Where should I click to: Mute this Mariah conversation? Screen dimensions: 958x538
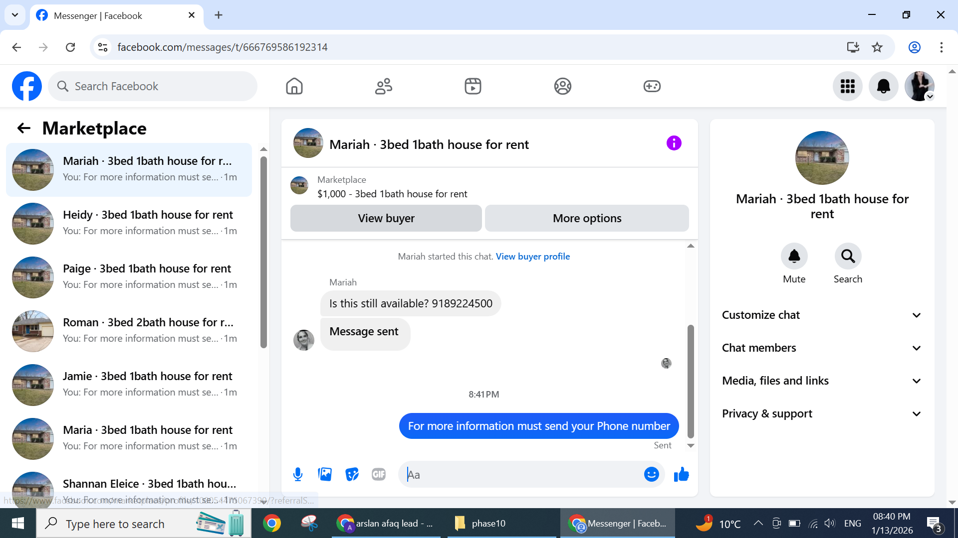(x=794, y=256)
